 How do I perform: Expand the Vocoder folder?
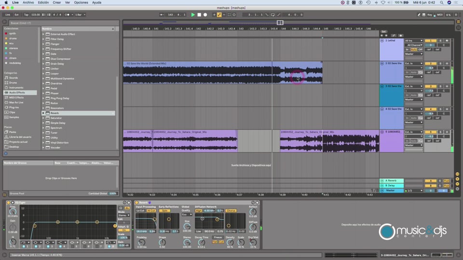43,147
